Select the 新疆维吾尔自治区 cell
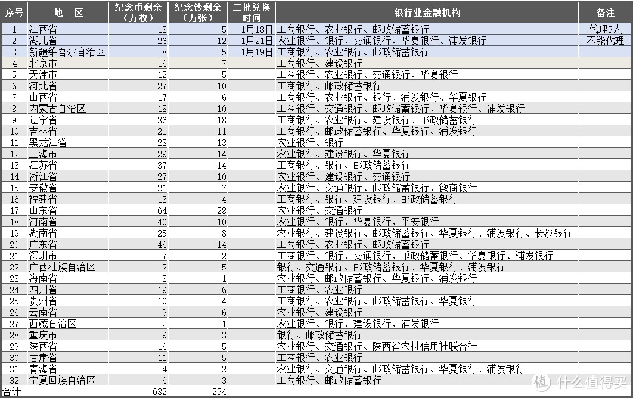633x398 pixels. [x=67, y=52]
